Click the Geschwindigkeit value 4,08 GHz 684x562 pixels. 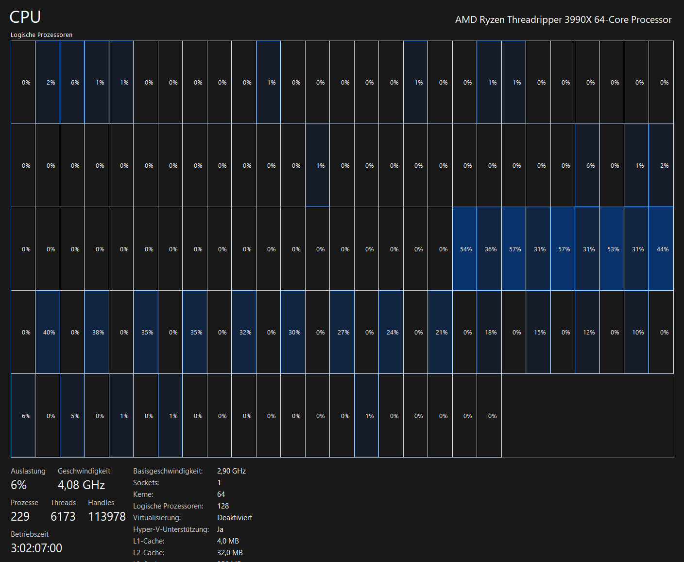coord(81,485)
